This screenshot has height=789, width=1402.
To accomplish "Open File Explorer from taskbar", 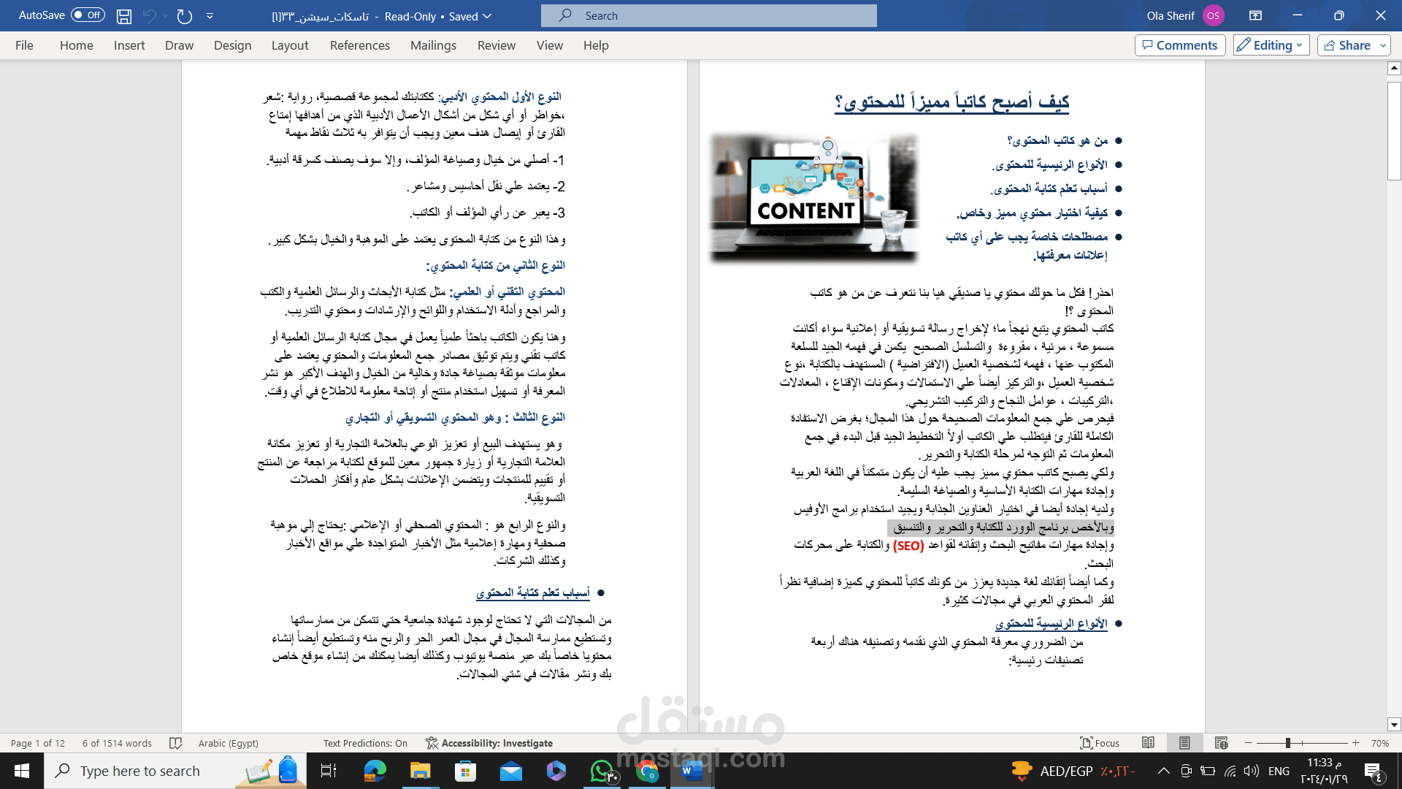I will click(420, 771).
